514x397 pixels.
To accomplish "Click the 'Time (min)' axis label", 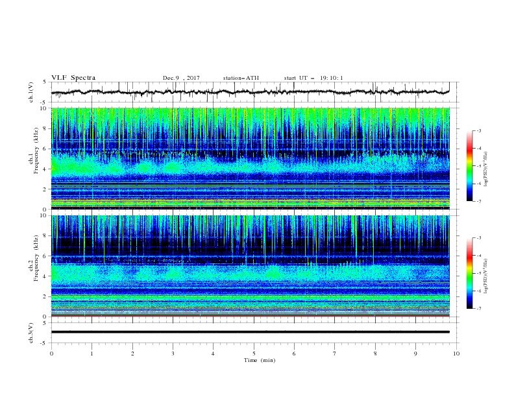I will (x=260, y=360).
